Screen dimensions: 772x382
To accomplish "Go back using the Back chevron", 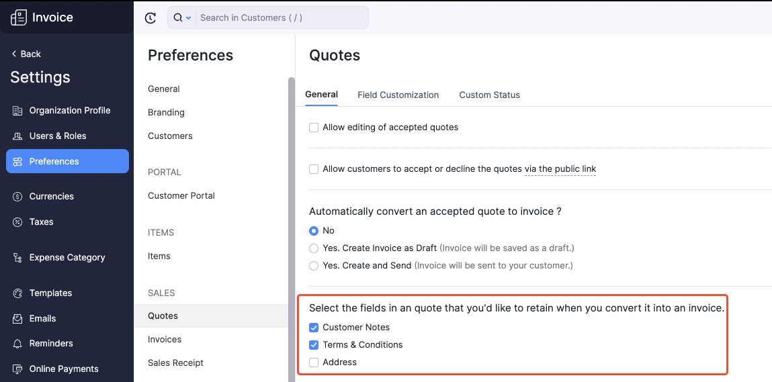I will (14, 54).
